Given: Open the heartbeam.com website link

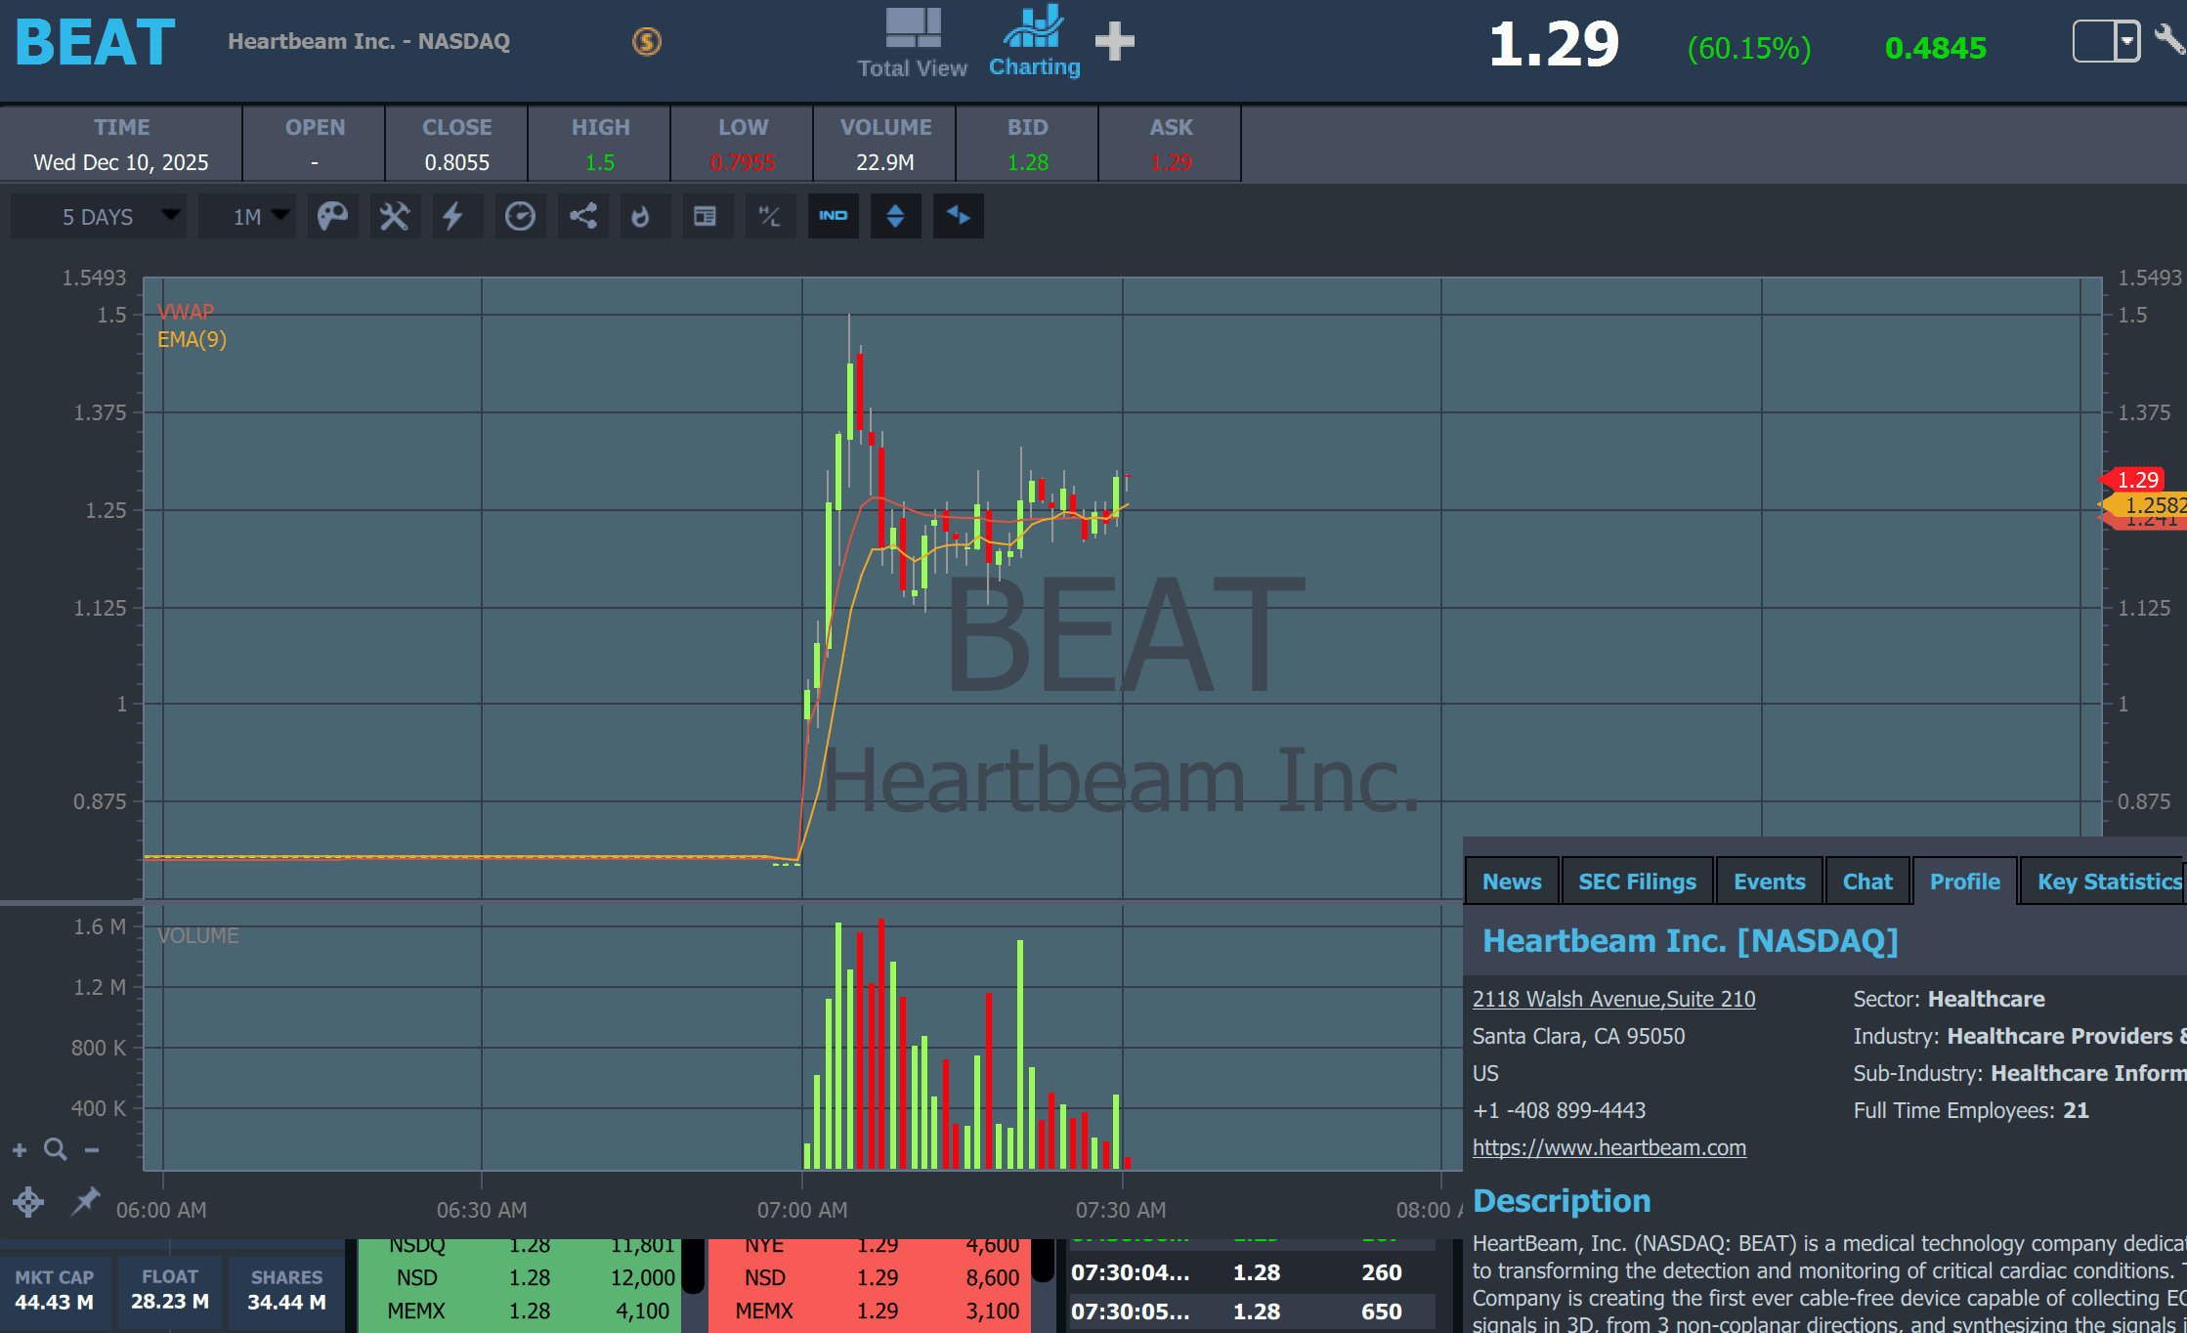Looking at the screenshot, I should [1608, 1147].
